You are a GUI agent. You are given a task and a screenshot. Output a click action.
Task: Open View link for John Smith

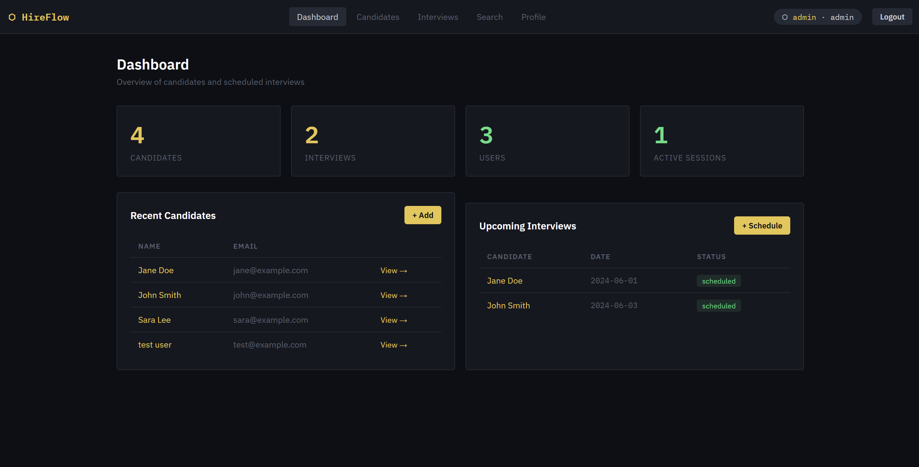click(393, 295)
